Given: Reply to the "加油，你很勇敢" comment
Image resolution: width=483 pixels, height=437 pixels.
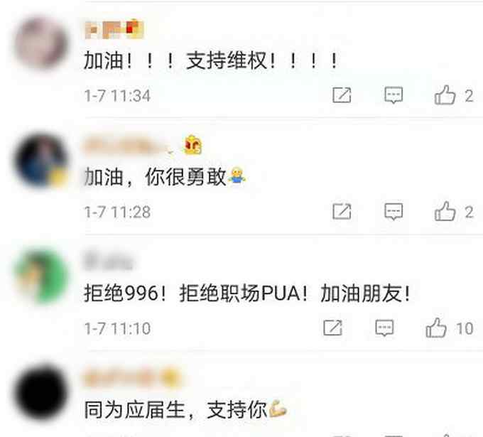Looking at the screenshot, I should 394,212.
